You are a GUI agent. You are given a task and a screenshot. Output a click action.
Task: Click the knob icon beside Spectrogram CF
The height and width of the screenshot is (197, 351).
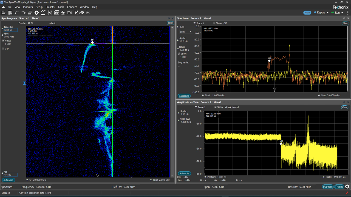27,180
